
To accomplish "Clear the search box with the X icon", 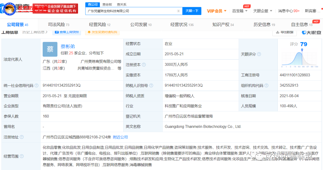I will (x=178, y=11).
